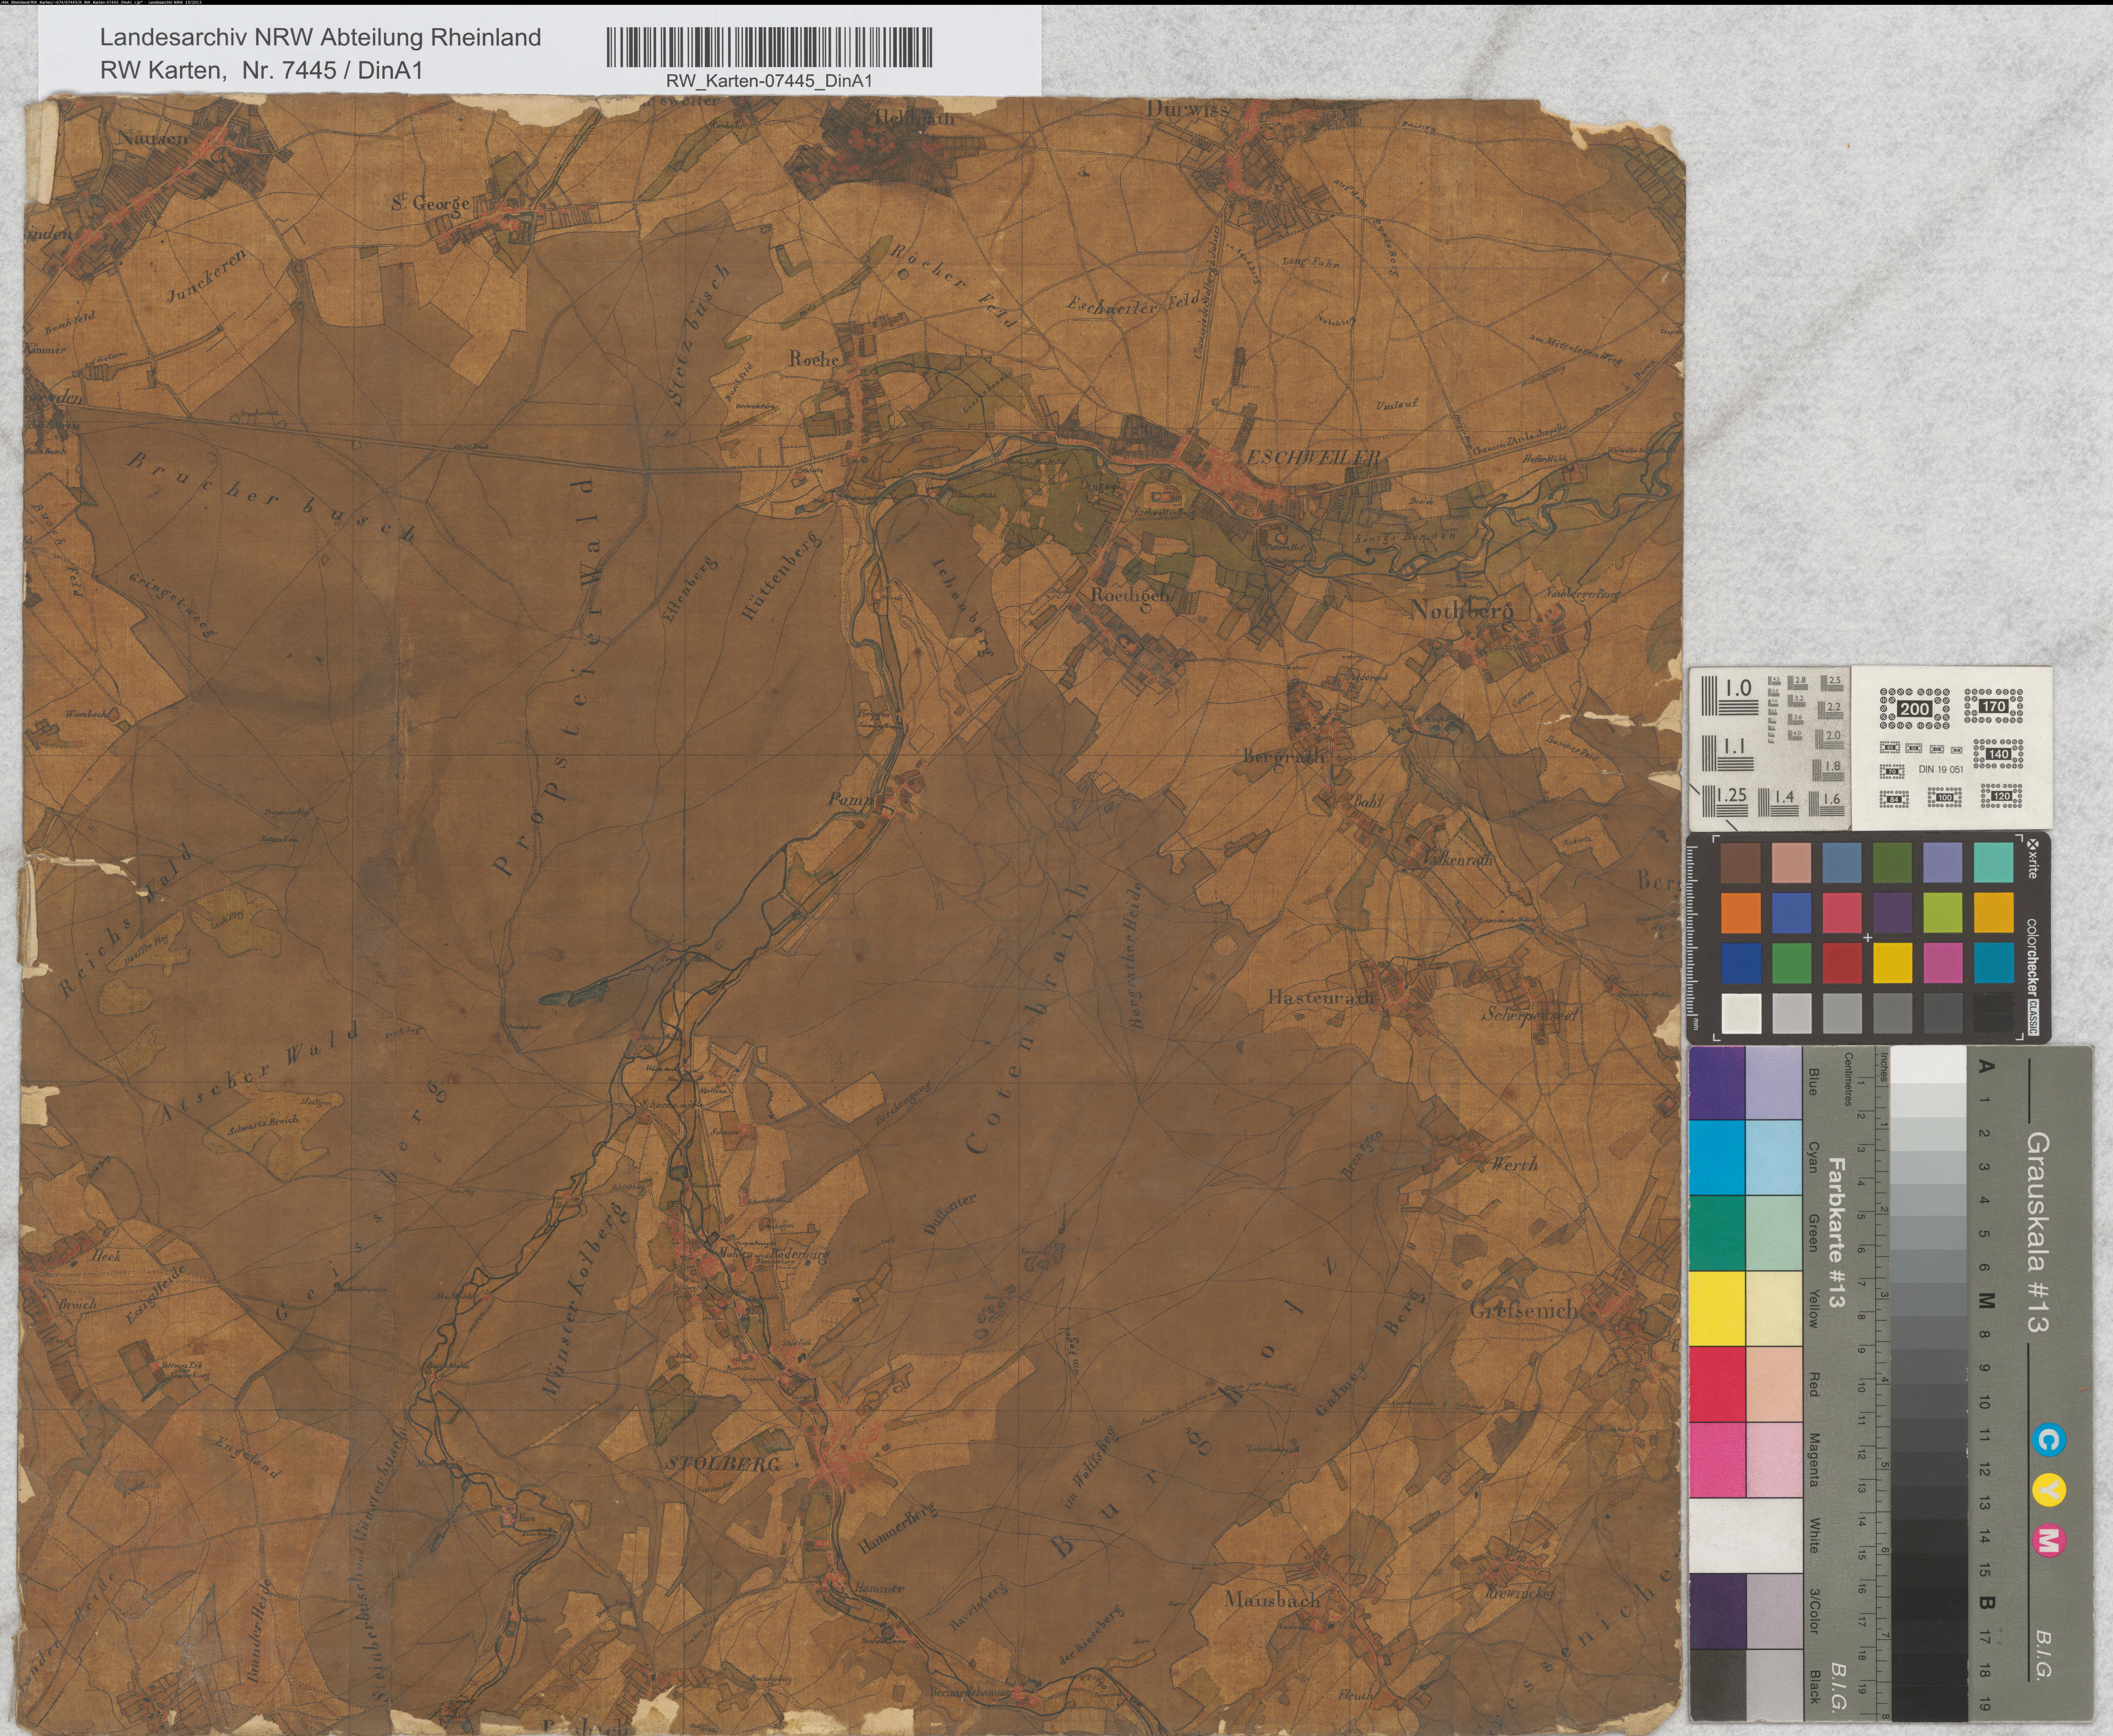Click the 'Nausen' label near the top-left

click(x=153, y=139)
